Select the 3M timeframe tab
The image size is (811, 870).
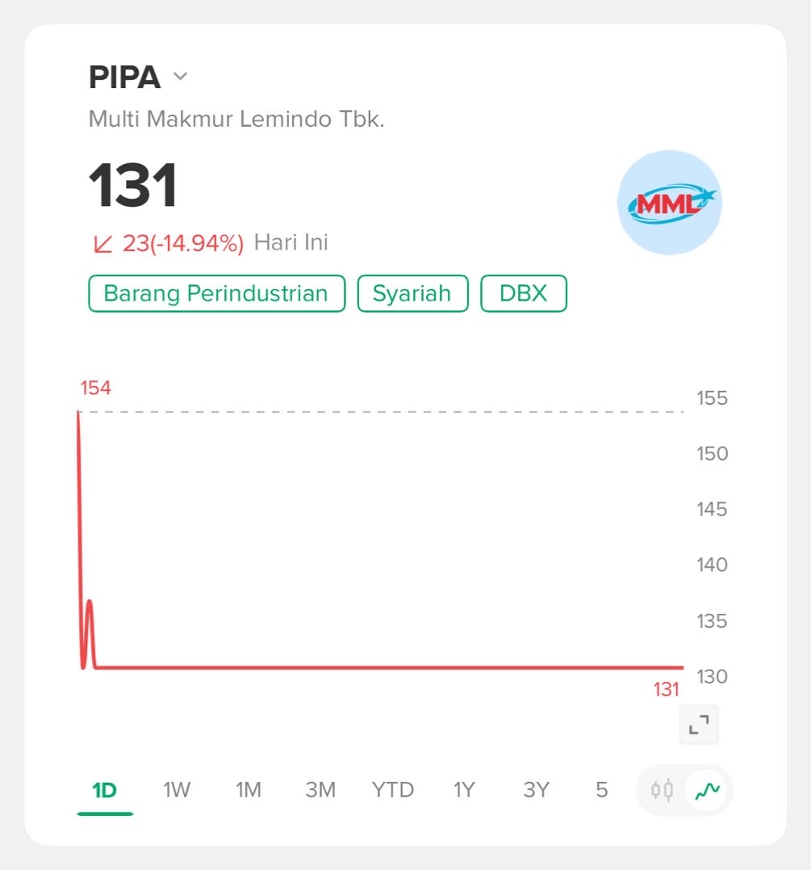(320, 790)
